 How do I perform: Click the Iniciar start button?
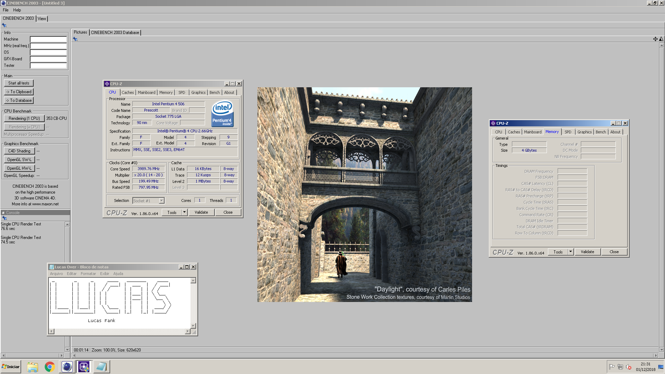coord(11,367)
